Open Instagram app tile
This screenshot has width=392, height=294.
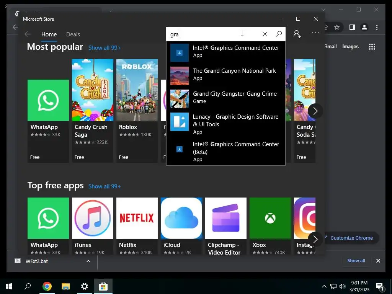pos(305,226)
